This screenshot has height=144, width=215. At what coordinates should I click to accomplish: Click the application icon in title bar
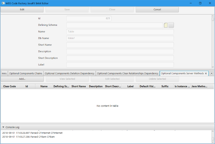coord(3,3)
